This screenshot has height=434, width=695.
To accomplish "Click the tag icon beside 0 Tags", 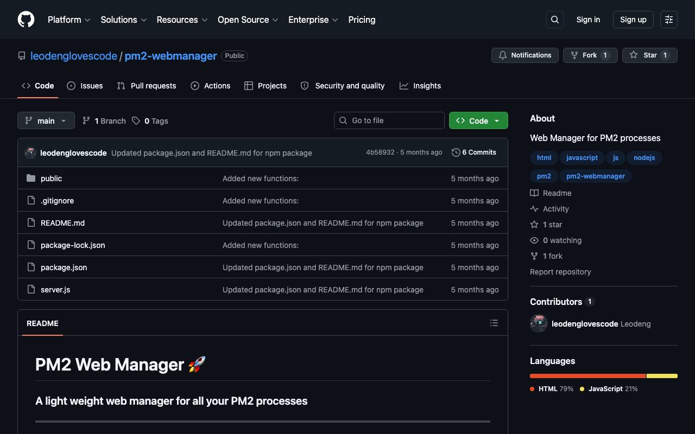I will [136, 121].
